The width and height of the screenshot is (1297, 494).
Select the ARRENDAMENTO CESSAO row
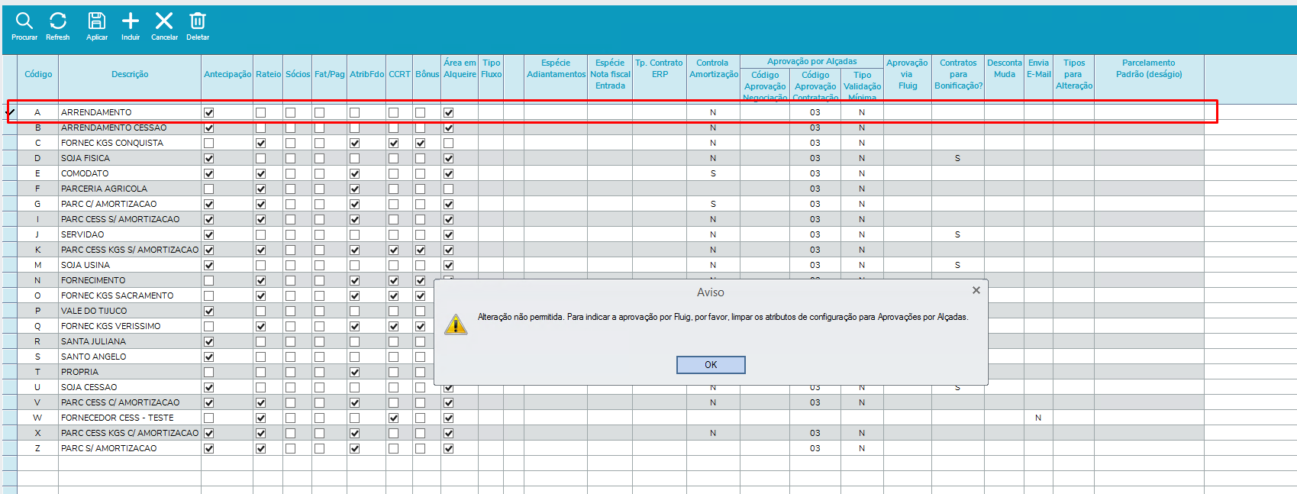603,128
